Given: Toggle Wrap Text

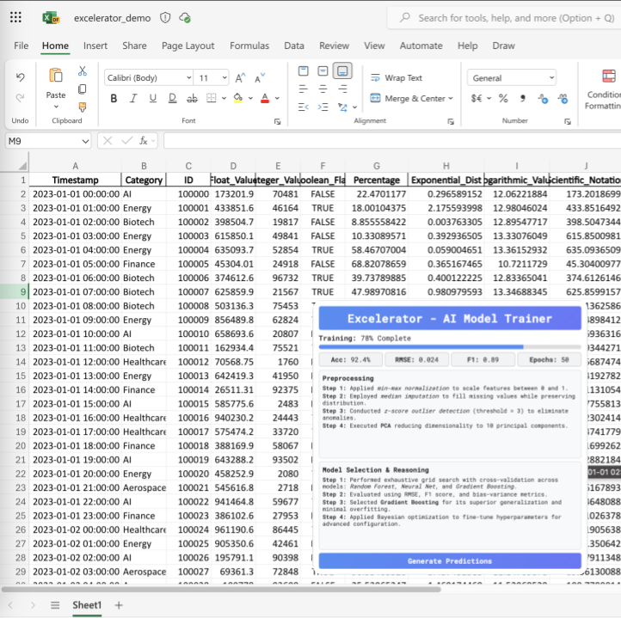Looking at the screenshot, I should click(x=397, y=78).
